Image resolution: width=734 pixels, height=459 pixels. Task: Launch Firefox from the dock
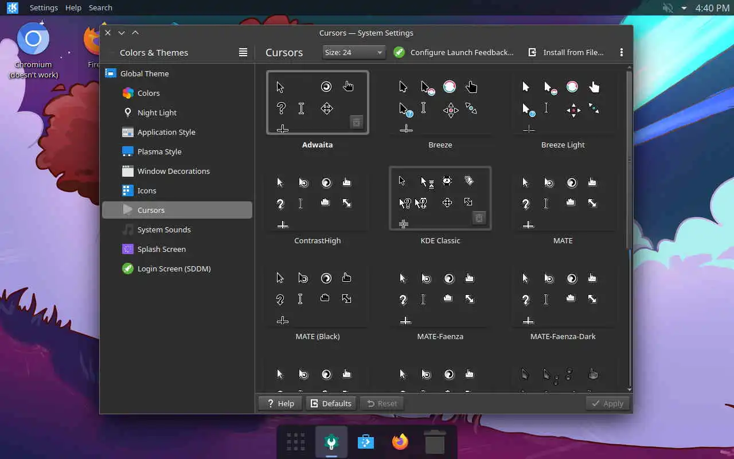tap(400, 442)
